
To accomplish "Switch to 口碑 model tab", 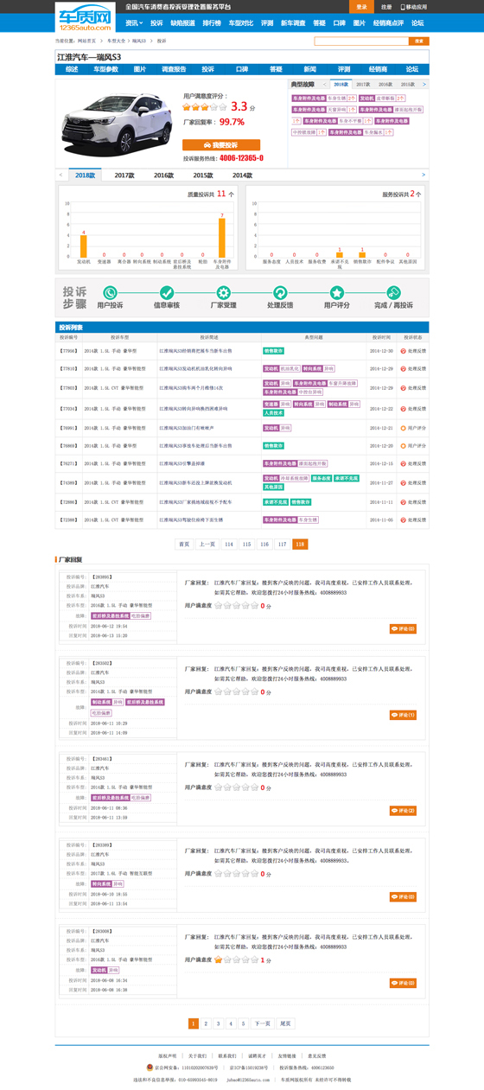I will pyautogui.click(x=242, y=69).
